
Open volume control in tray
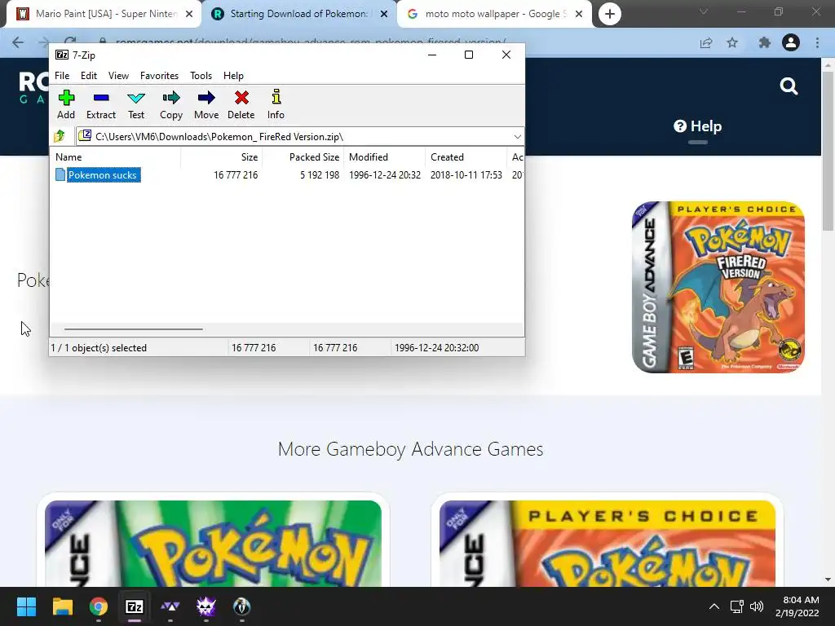click(x=756, y=606)
